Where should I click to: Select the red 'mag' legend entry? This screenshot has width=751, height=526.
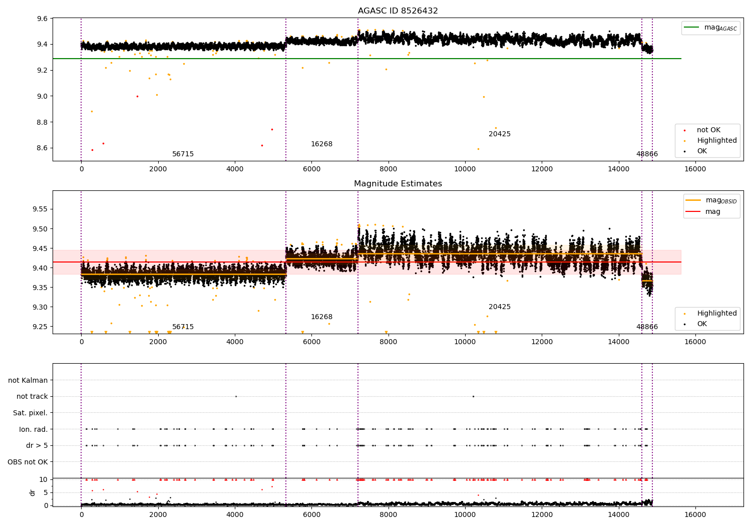[x=703, y=212]
